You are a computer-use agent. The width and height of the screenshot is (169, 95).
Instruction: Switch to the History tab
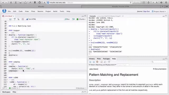pyautogui.click(x=92, y=59)
